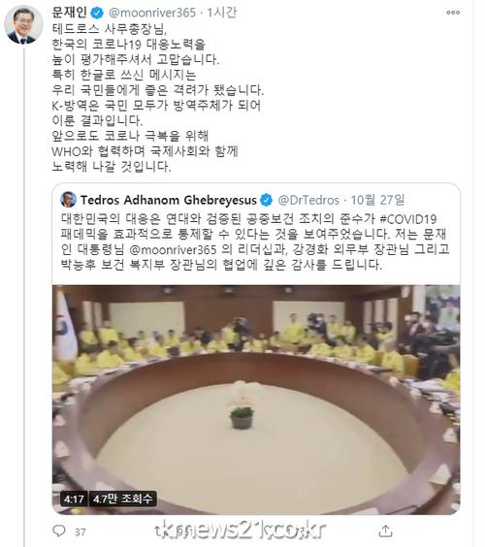The width and height of the screenshot is (485, 547).
Task: Click the Tedros Adhanom Ghebreyesus name
Action: point(169,200)
